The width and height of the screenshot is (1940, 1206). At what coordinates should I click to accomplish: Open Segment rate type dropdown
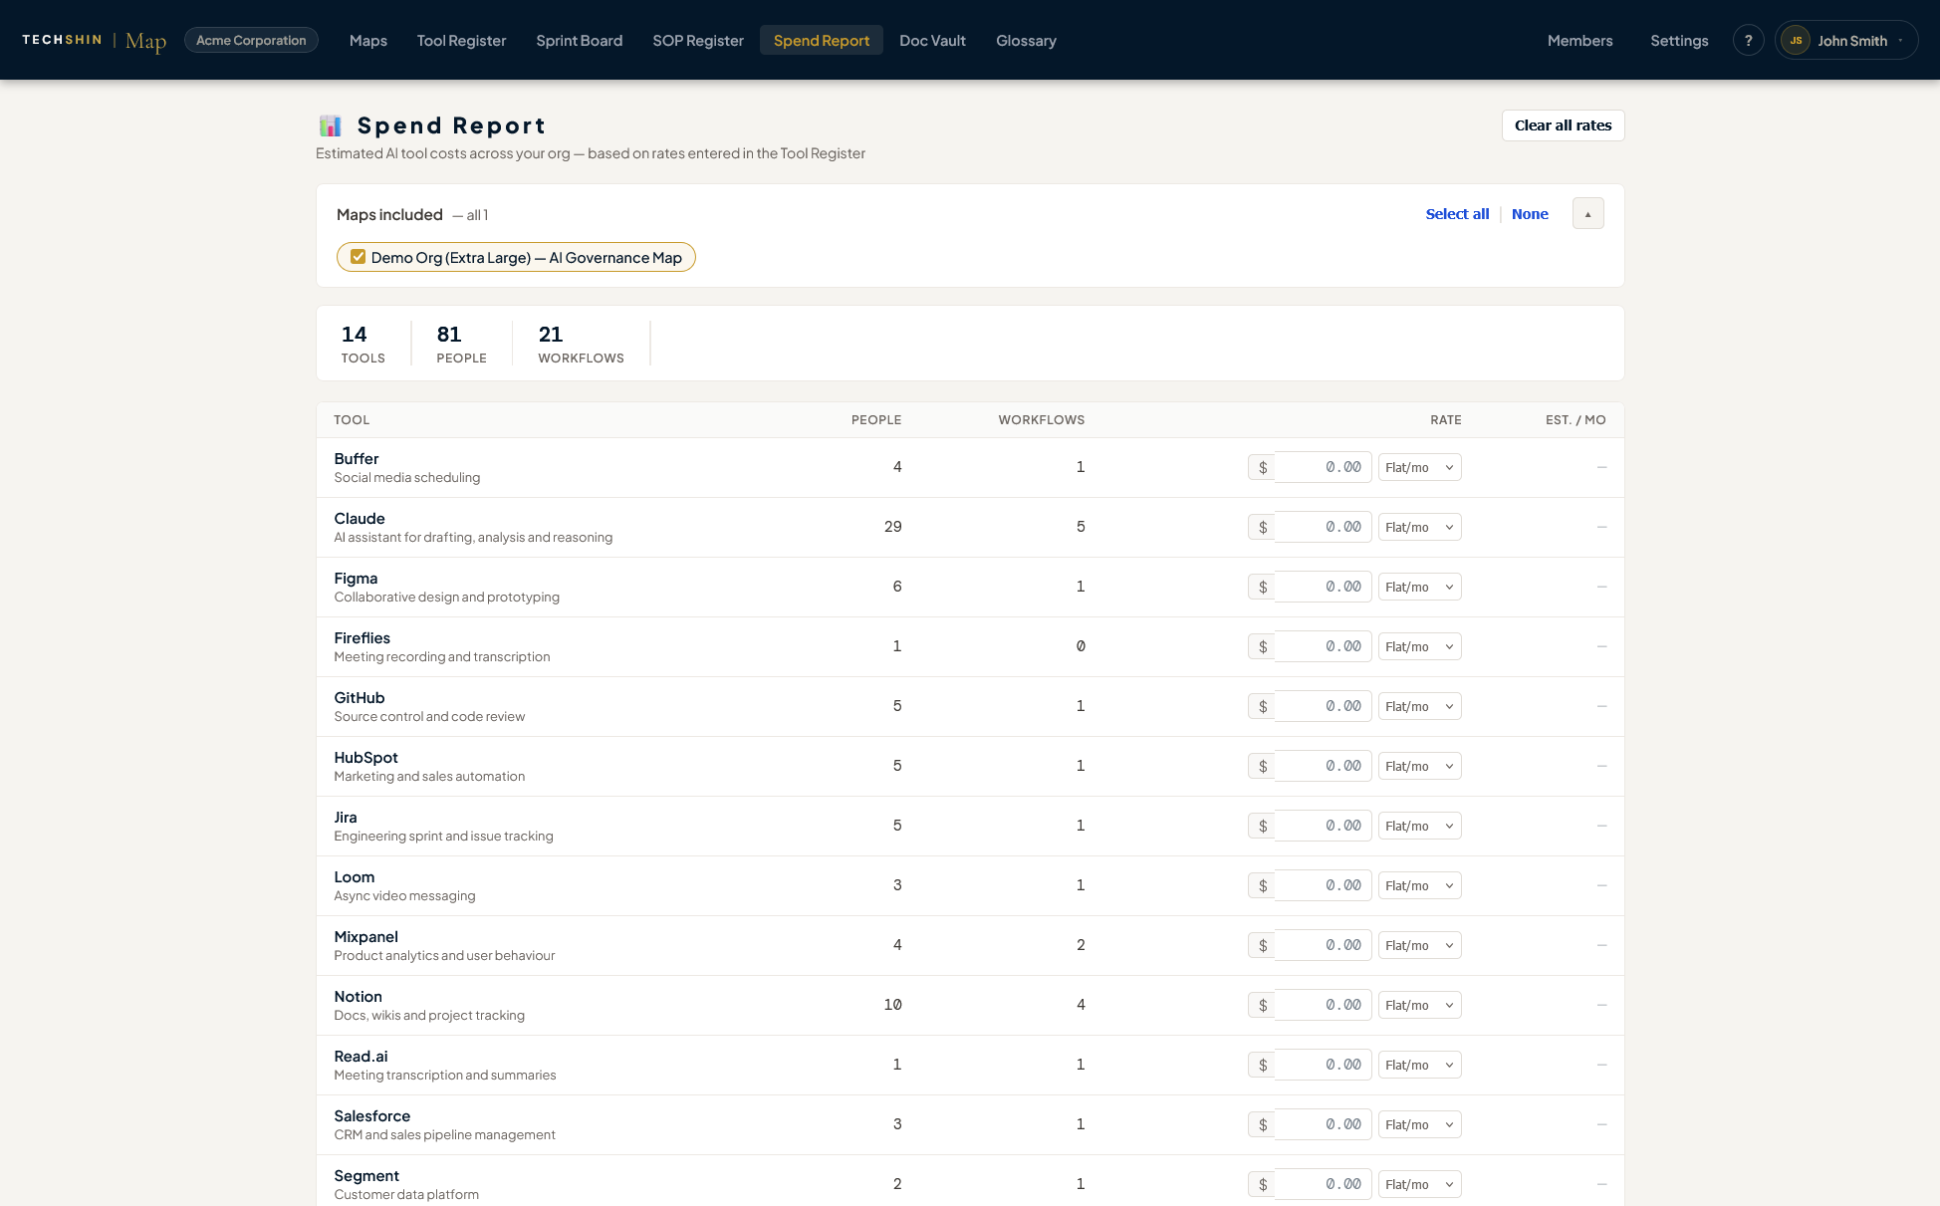coord(1419,1184)
